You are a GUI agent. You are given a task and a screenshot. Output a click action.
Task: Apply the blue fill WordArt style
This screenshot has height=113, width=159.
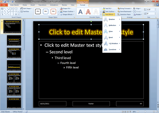(x=80, y=12)
